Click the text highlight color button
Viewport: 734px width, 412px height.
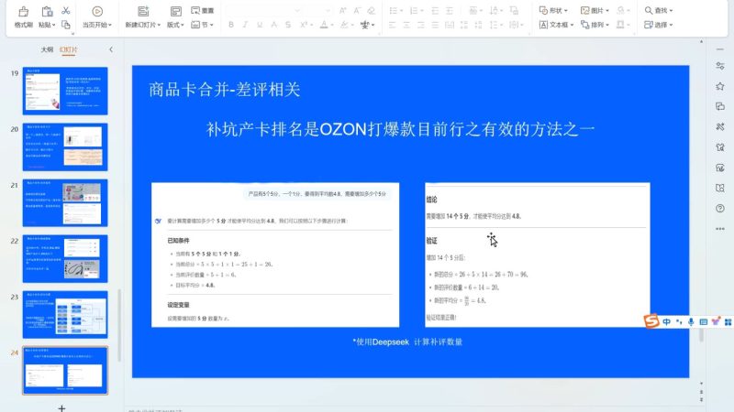[344, 25]
